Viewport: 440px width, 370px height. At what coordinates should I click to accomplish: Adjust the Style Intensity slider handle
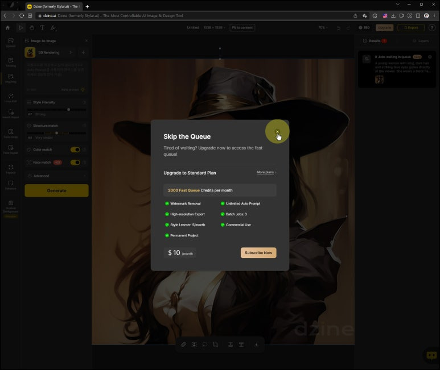point(68,110)
